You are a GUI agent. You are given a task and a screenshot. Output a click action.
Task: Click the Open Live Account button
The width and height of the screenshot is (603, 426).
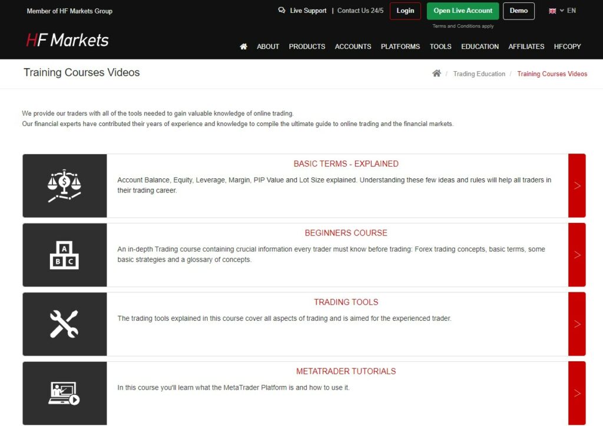(x=463, y=11)
